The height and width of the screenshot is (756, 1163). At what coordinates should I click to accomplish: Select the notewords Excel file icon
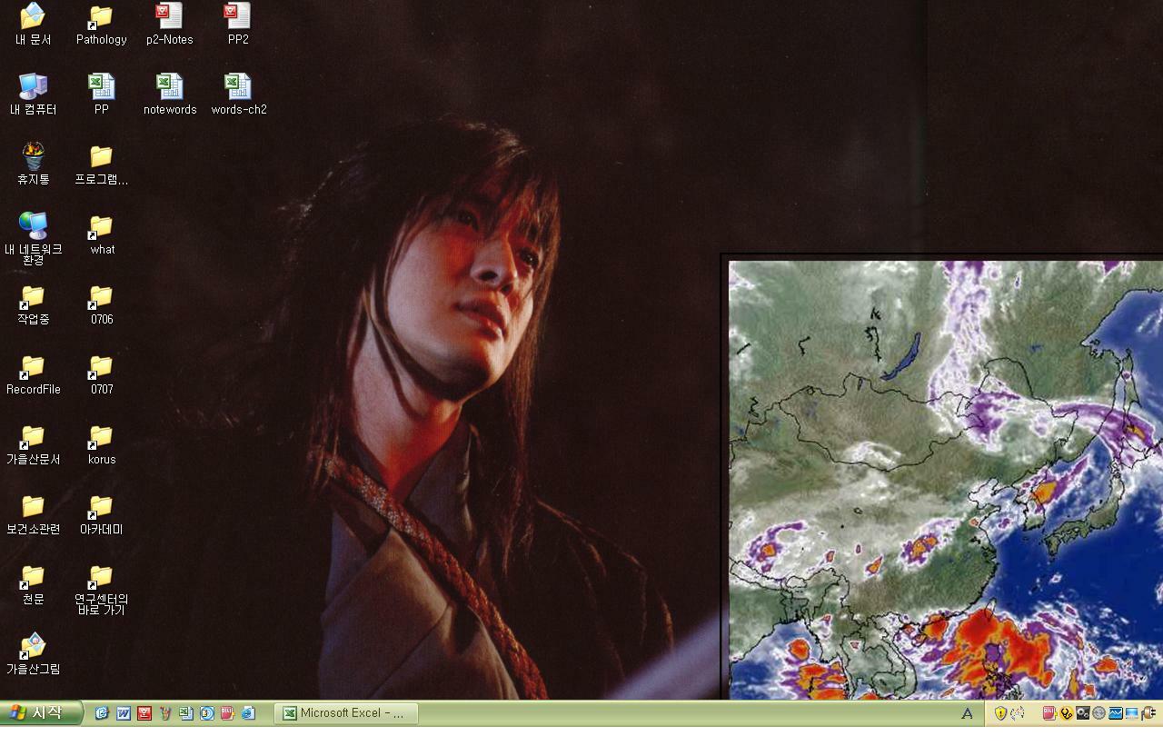click(x=170, y=94)
